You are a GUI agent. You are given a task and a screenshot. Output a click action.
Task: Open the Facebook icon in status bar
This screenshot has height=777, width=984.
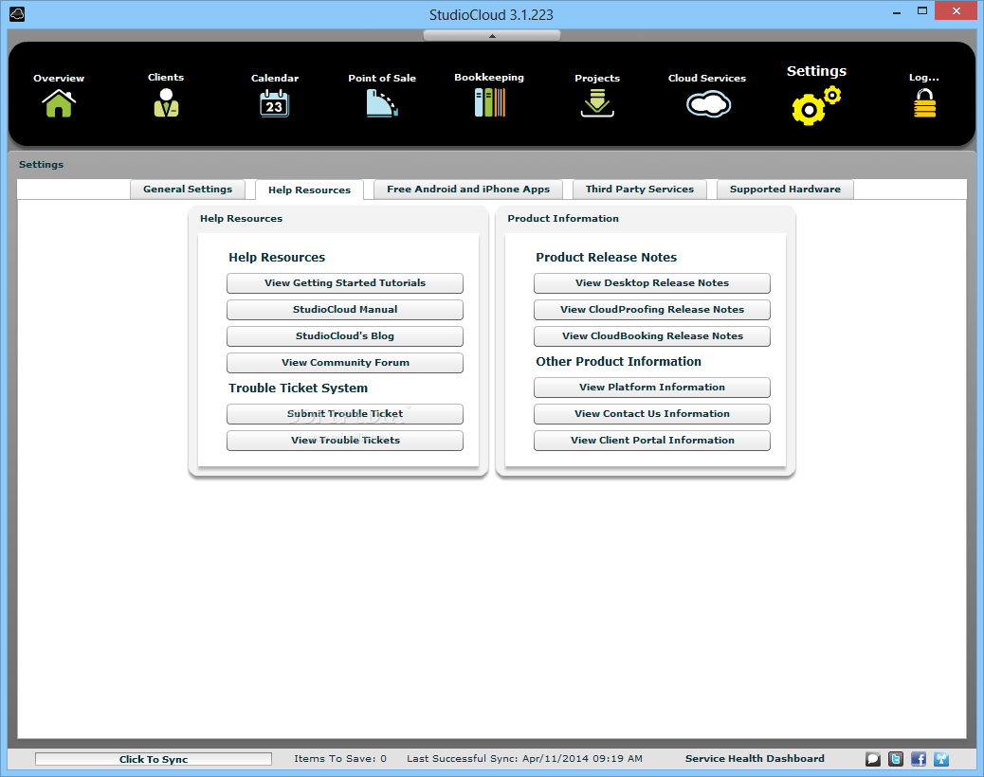coord(918,759)
